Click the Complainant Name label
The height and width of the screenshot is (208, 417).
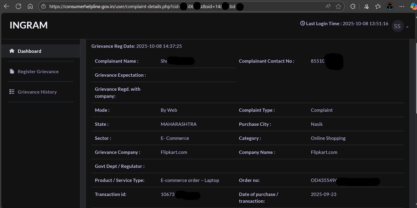[116, 61]
